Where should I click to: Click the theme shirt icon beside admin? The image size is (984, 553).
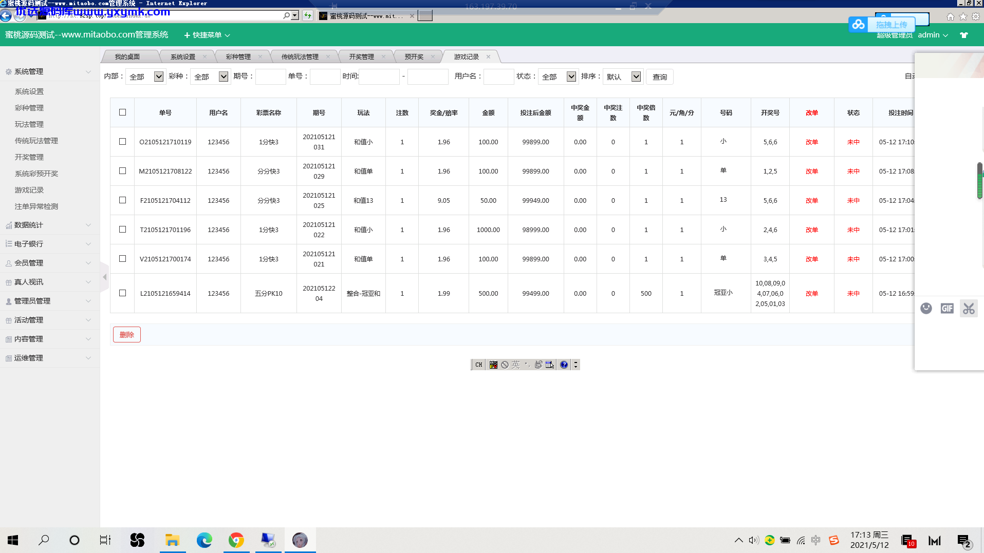click(964, 35)
